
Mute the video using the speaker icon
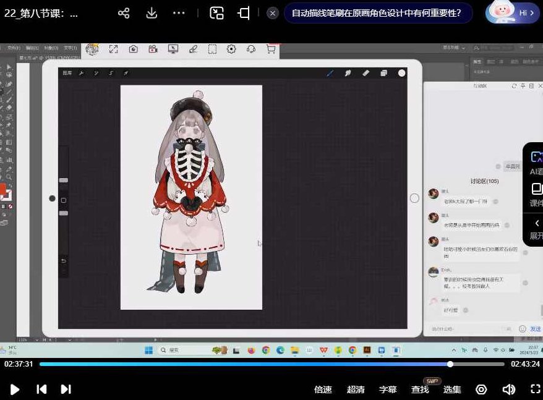508,389
